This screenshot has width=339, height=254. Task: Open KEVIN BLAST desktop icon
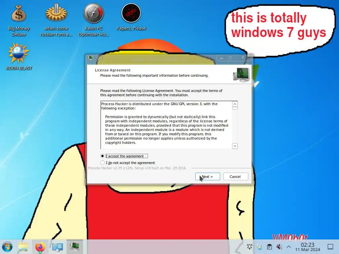click(19, 57)
